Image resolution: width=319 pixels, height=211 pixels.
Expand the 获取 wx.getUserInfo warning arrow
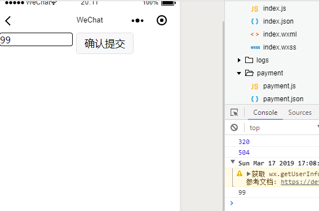click(249, 174)
